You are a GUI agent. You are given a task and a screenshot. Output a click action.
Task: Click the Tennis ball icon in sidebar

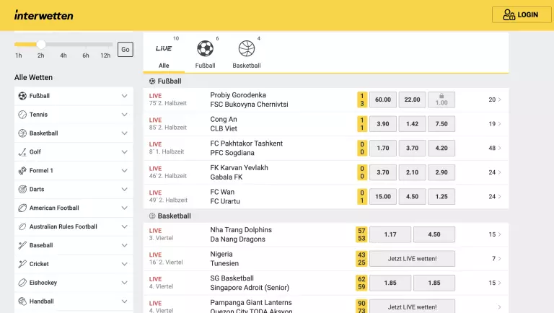coord(22,115)
